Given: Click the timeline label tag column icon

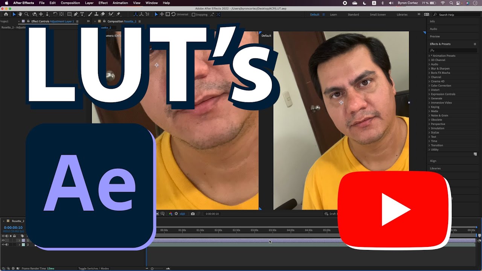Looking at the screenshot, I should pyautogui.click(x=22, y=236).
